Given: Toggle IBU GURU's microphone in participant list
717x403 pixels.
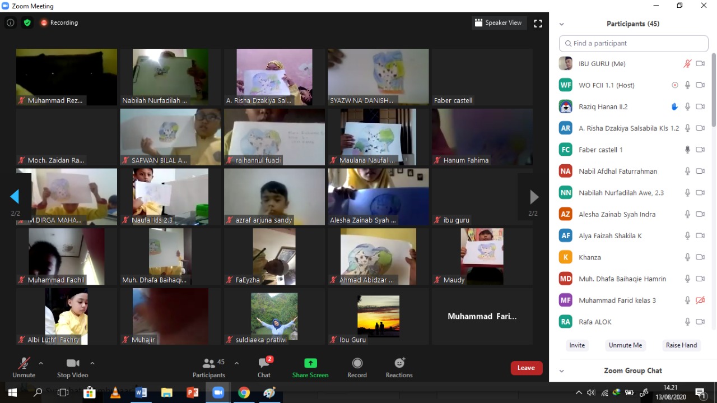Looking at the screenshot, I should [x=687, y=64].
